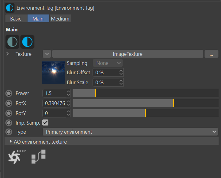Viewport: 221px width, 178px height.
Task: Click the ImageTexture button
Action: point(127,54)
